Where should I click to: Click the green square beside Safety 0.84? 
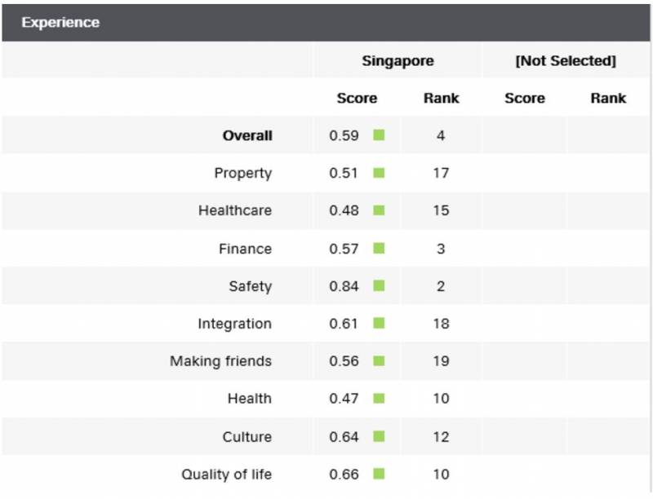pos(379,286)
